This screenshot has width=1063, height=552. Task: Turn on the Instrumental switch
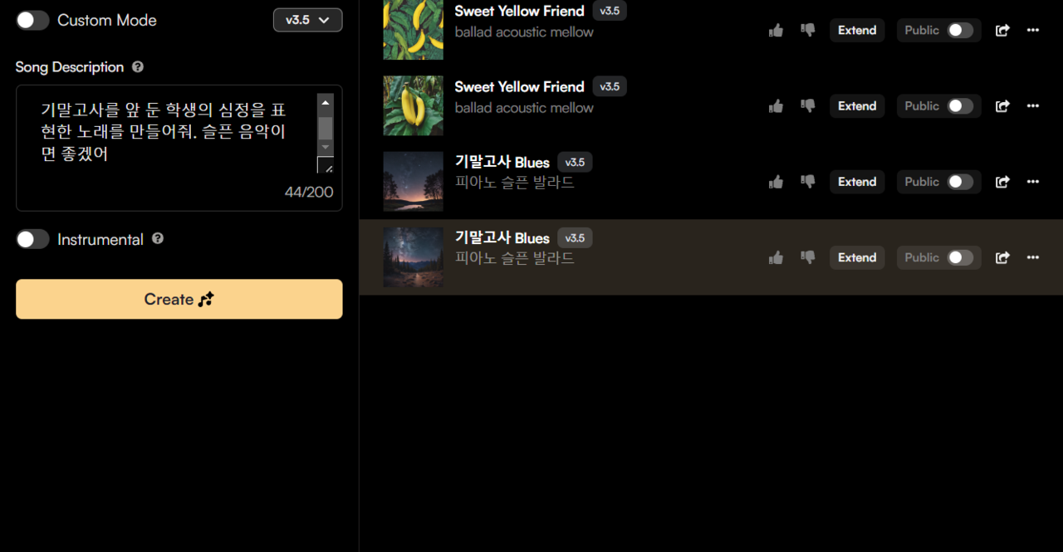click(32, 239)
